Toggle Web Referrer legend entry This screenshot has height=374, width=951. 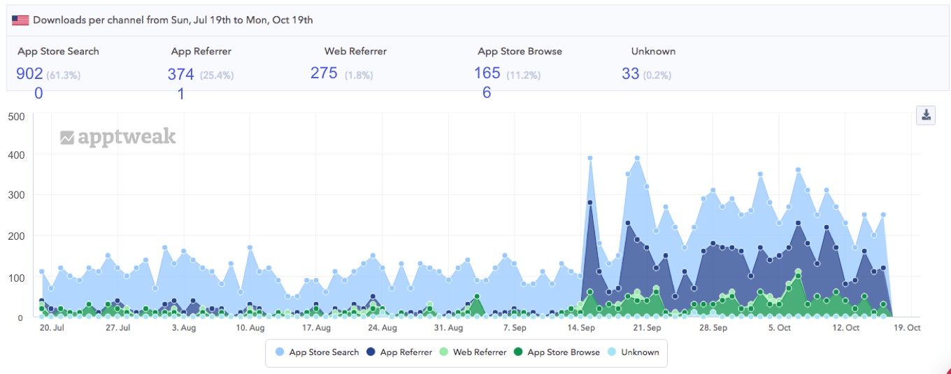point(473,352)
